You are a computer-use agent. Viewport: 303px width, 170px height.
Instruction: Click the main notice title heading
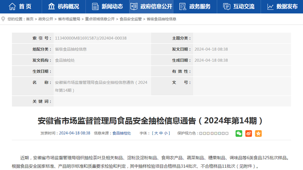[150, 121]
